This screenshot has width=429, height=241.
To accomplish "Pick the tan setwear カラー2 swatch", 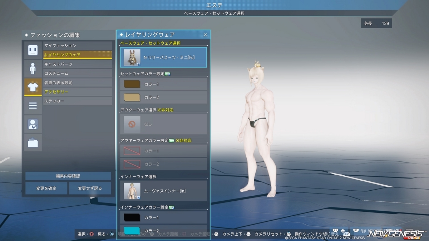I will (132, 97).
